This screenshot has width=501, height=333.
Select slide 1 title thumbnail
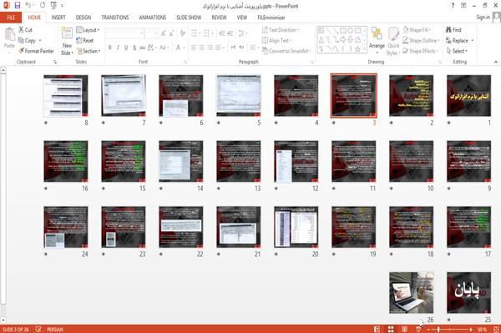tap(468, 95)
